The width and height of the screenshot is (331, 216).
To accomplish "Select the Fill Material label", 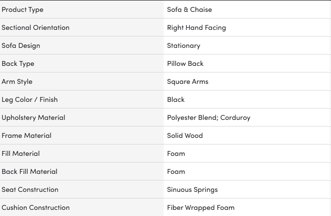I will (x=21, y=154).
